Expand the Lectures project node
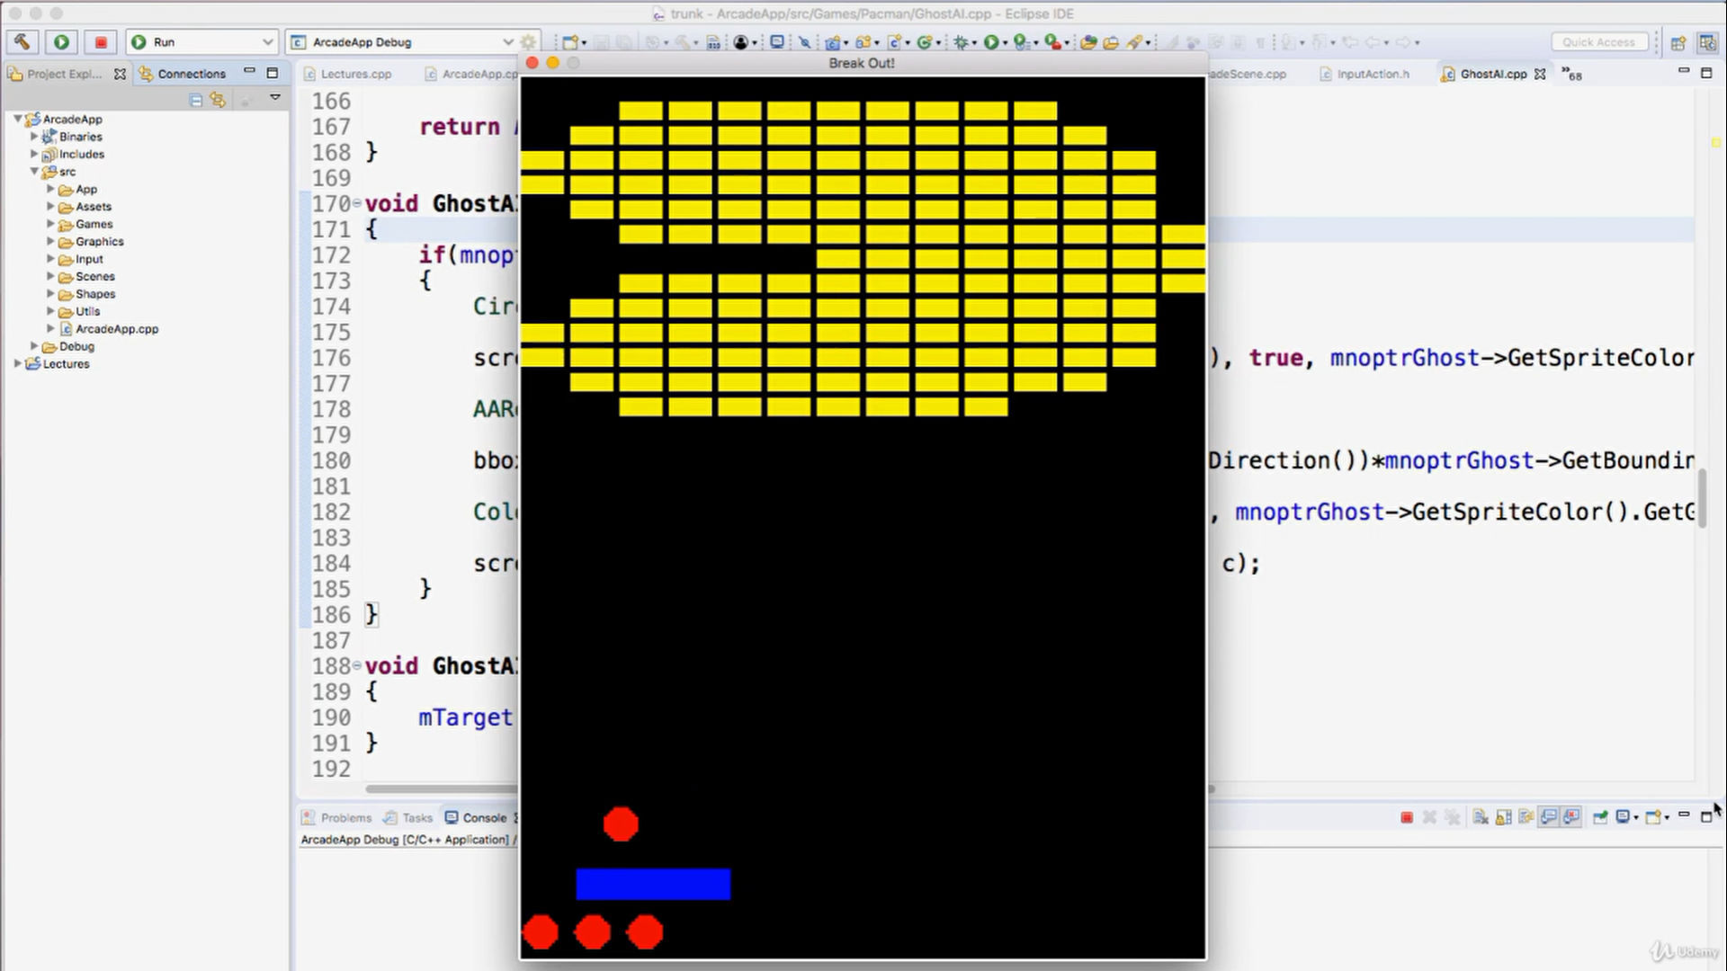Screen dimensions: 1727x971 (17, 363)
